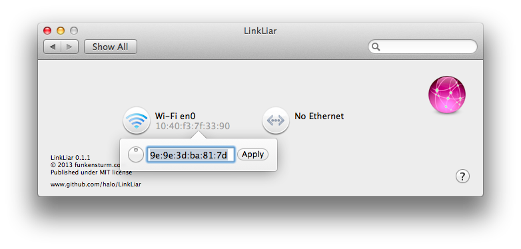This screenshot has width=521, height=249.
Task: Go back with the left arrow button
Action: [x=53, y=47]
